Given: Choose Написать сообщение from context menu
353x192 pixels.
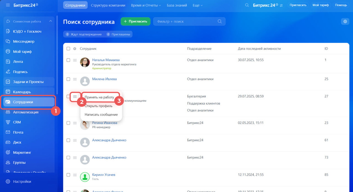Looking at the screenshot, I should [x=101, y=115].
